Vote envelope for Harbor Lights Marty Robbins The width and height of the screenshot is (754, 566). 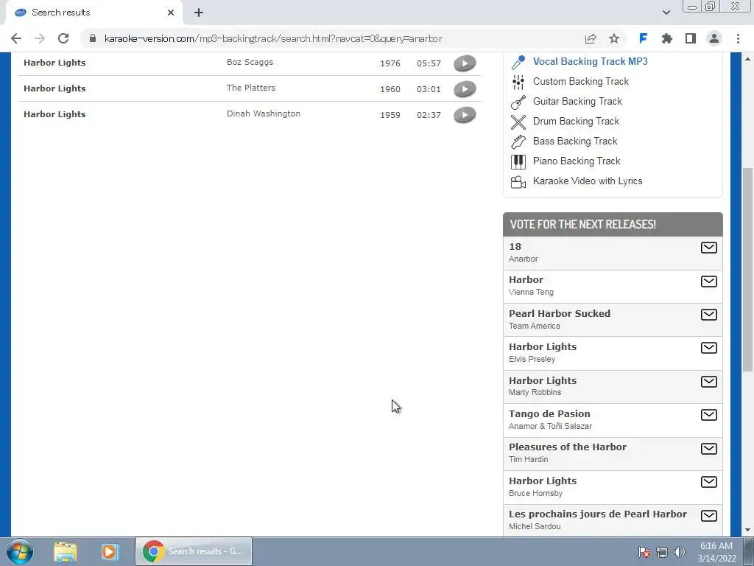709,381
